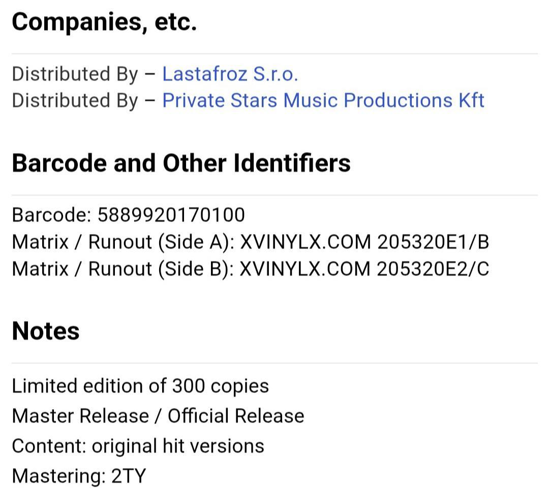
Task: Click the divider below the Notes heading
Action: click(274, 363)
